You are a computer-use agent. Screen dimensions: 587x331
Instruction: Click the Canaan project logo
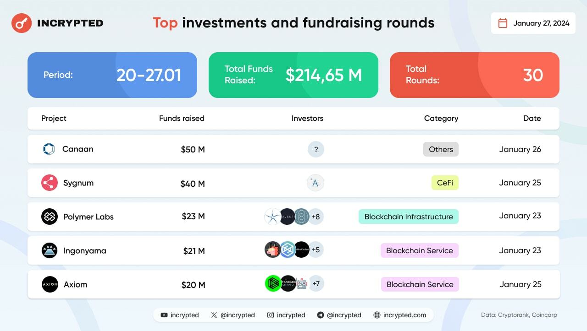click(x=49, y=149)
